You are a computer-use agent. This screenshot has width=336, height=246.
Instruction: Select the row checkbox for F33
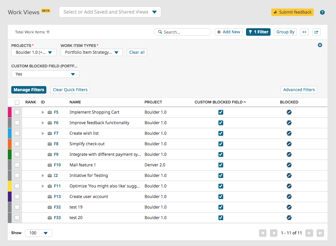[x=17, y=218]
